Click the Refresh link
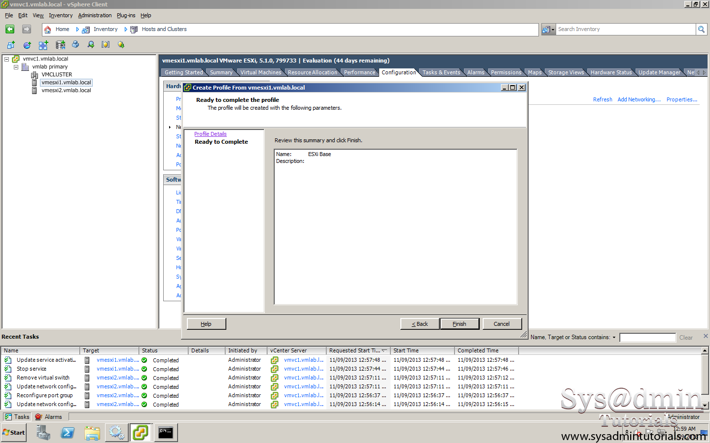710x443 pixels. 603,99
